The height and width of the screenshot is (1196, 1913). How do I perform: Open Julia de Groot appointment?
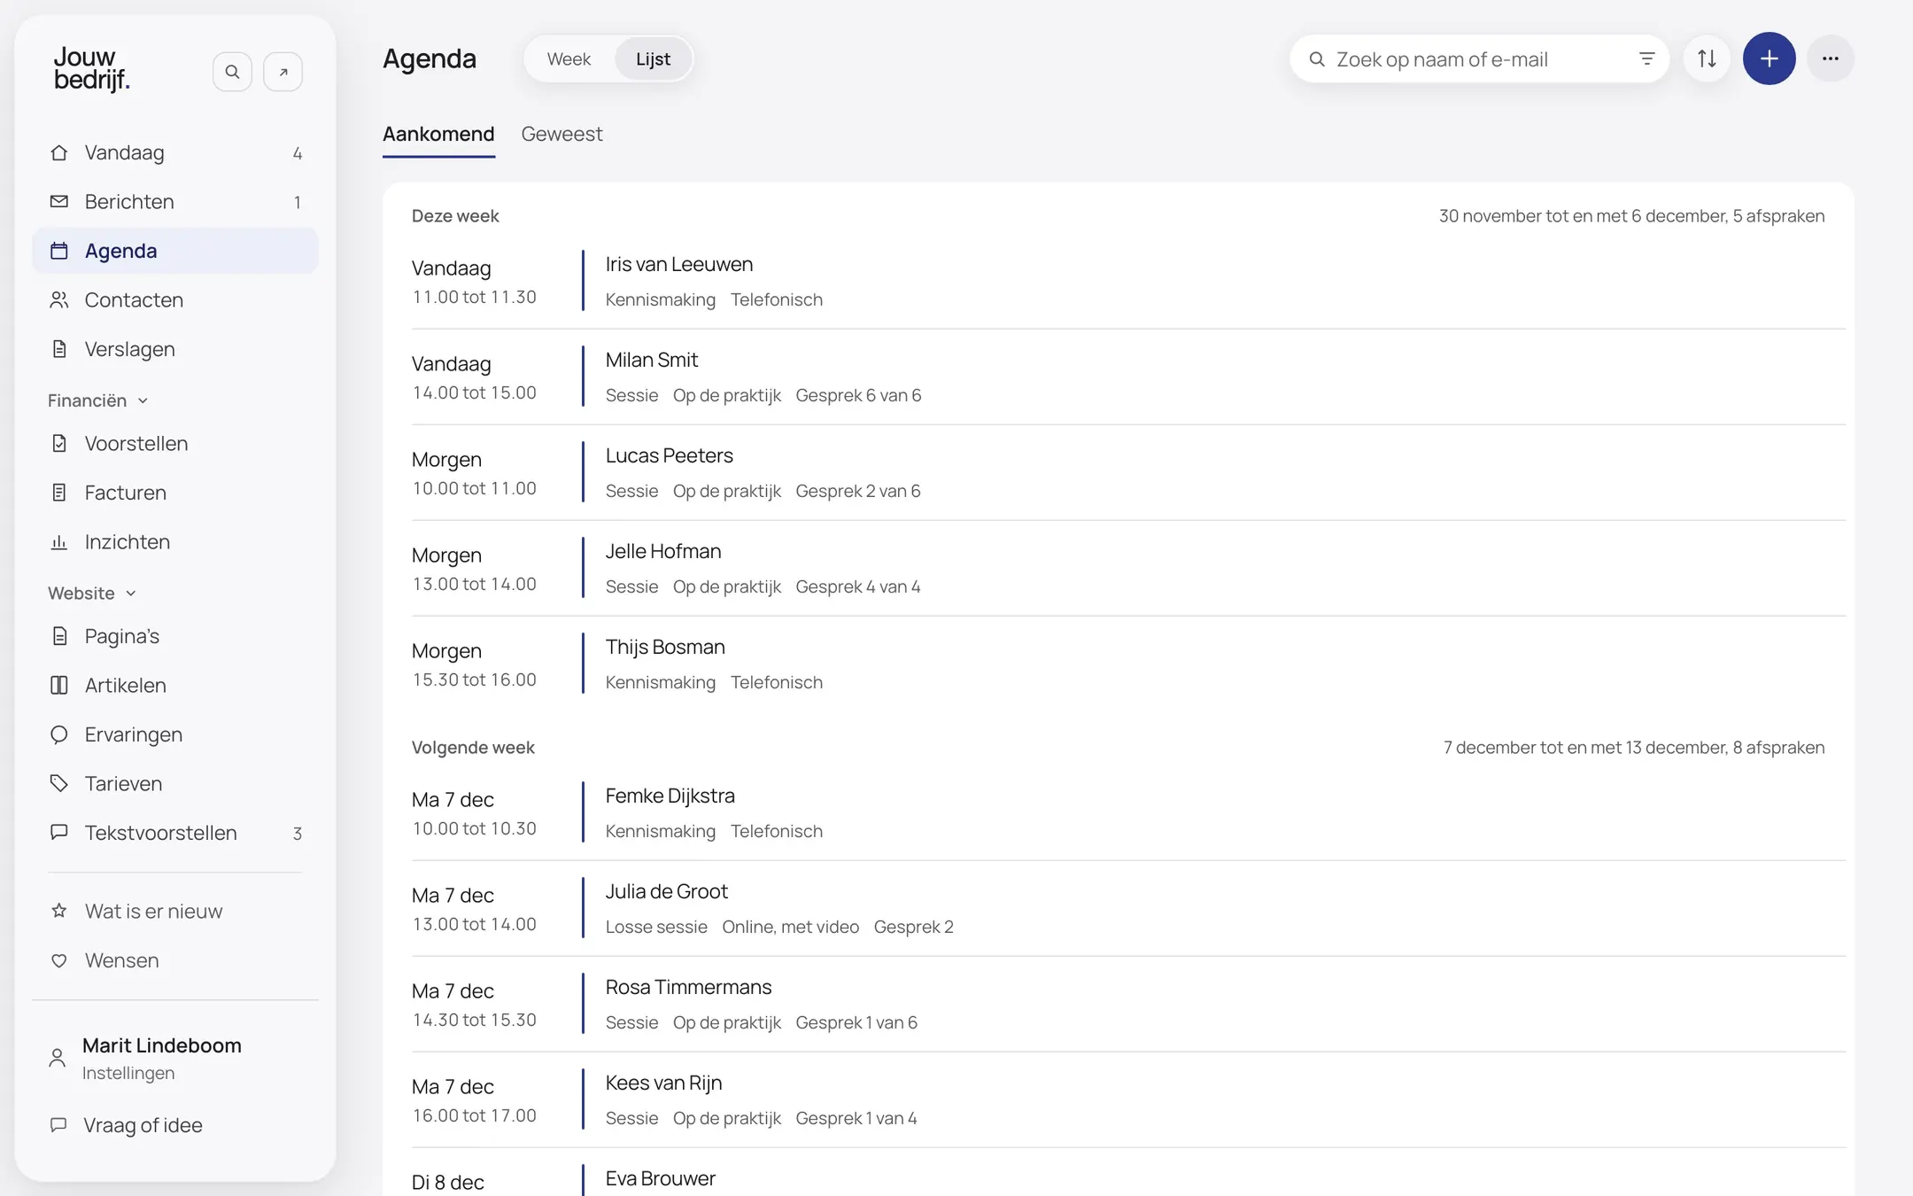1128,908
